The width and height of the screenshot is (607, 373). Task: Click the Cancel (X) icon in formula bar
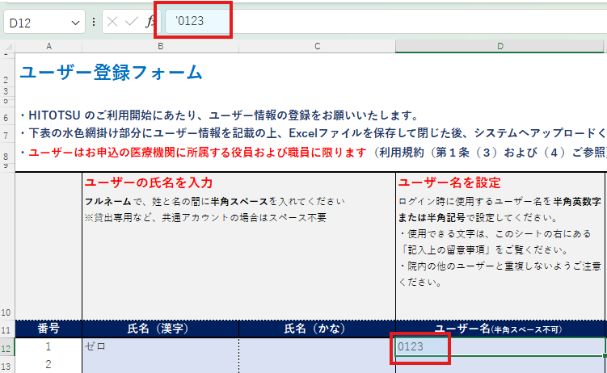point(112,23)
